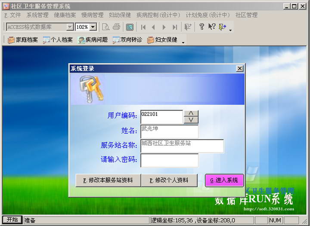Click the question mark help icon
The image size is (310, 226).
[201, 27]
